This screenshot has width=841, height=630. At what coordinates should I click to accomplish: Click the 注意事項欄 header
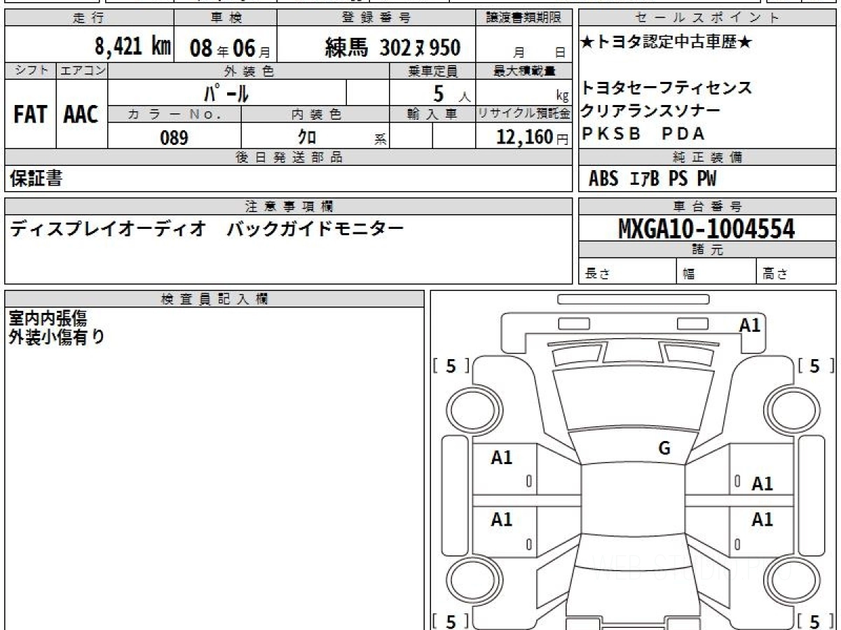(x=288, y=206)
